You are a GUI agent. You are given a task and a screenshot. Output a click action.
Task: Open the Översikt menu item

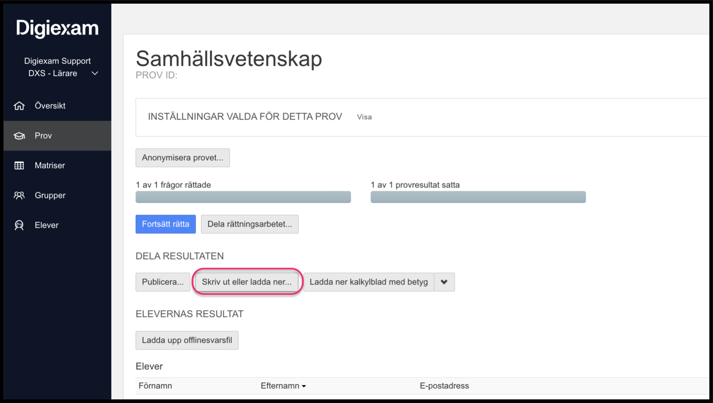[x=58, y=106]
